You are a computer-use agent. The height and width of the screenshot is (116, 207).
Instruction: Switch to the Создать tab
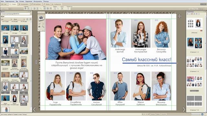[x=13, y=4]
